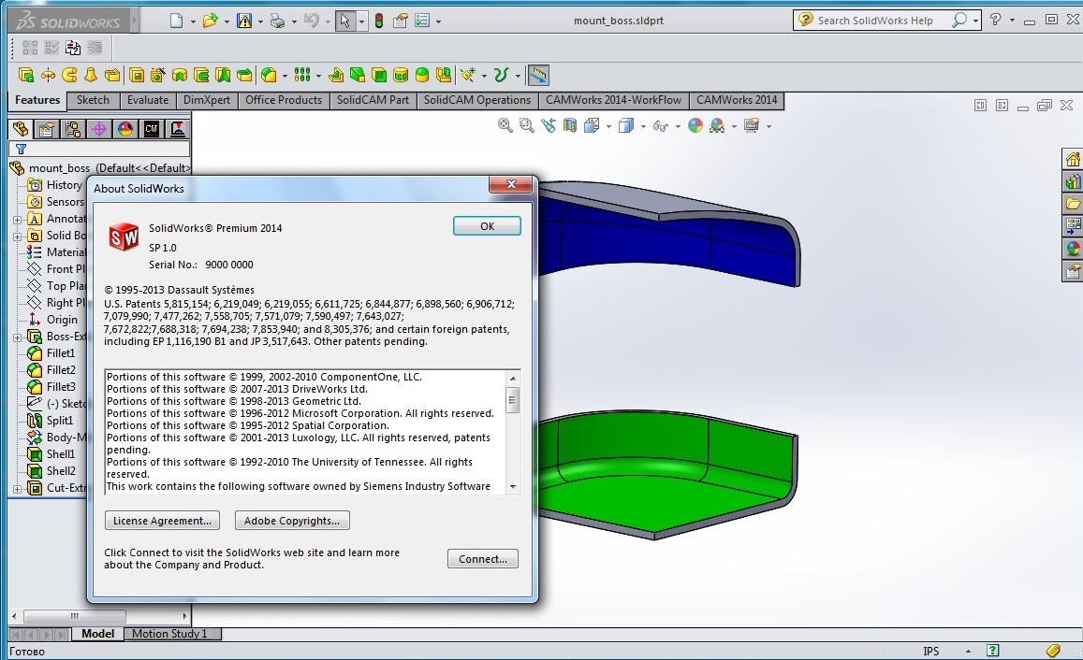Image resolution: width=1083 pixels, height=660 pixels.
Task: Expand the Annotations tree node
Action: tap(17, 220)
